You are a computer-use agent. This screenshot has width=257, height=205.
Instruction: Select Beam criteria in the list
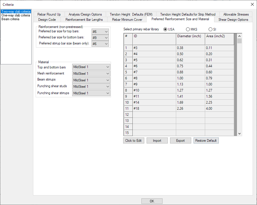tap(10, 19)
